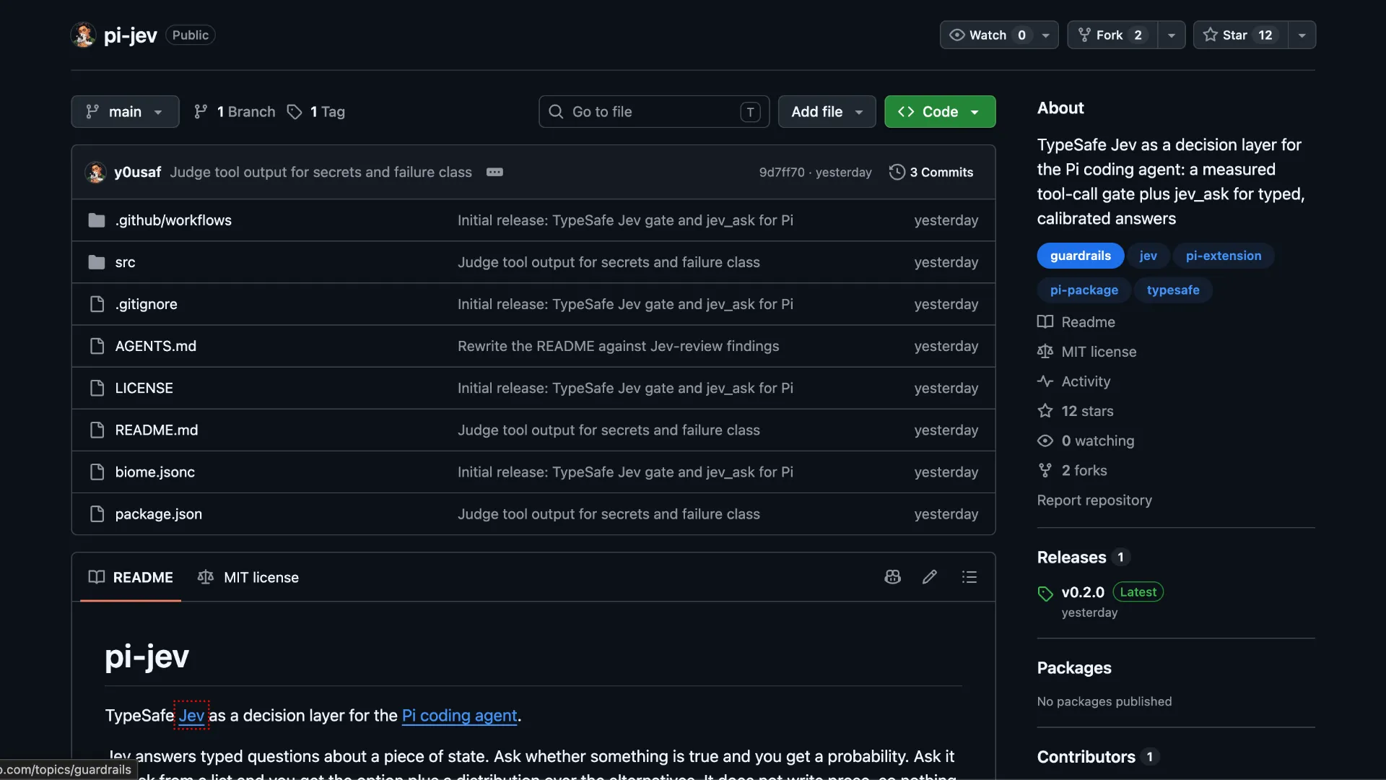The width and height of the screenshot is (1386, 780).
Task: Click the pencil edit README icon
Action: click(x=930, y=577)
